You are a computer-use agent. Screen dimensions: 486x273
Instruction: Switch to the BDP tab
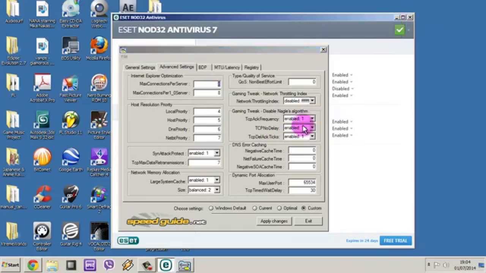(x=203, y=67)
